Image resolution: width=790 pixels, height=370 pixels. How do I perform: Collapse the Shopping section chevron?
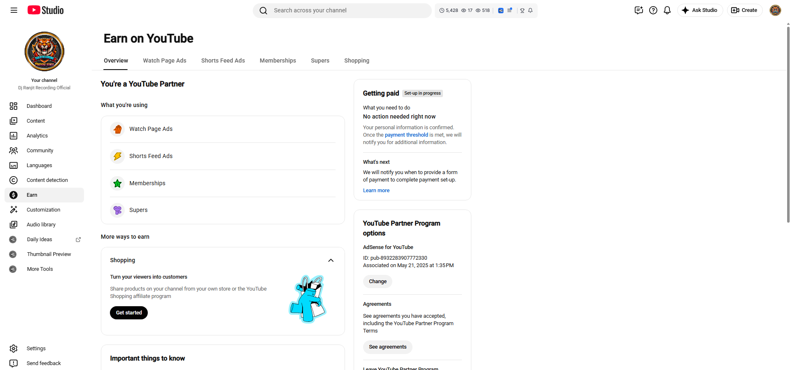pyautogui.click(x=331, y=261)
